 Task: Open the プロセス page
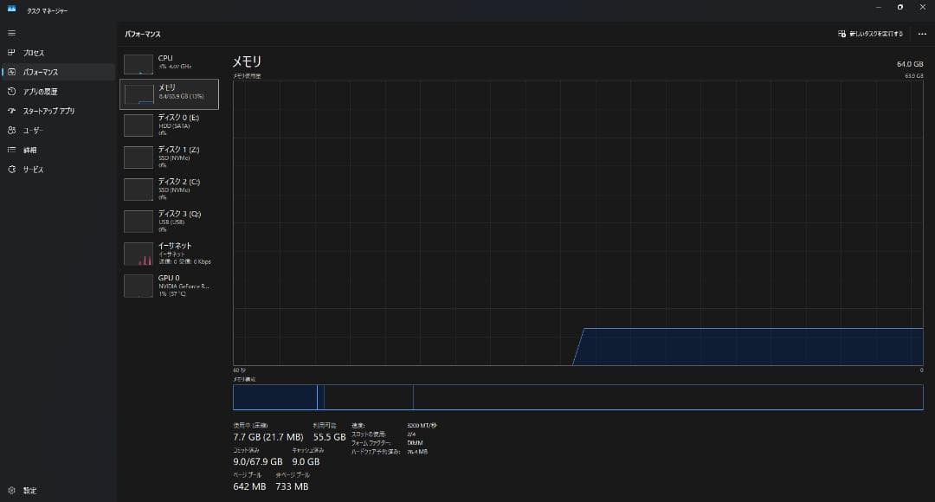(58, 53)
